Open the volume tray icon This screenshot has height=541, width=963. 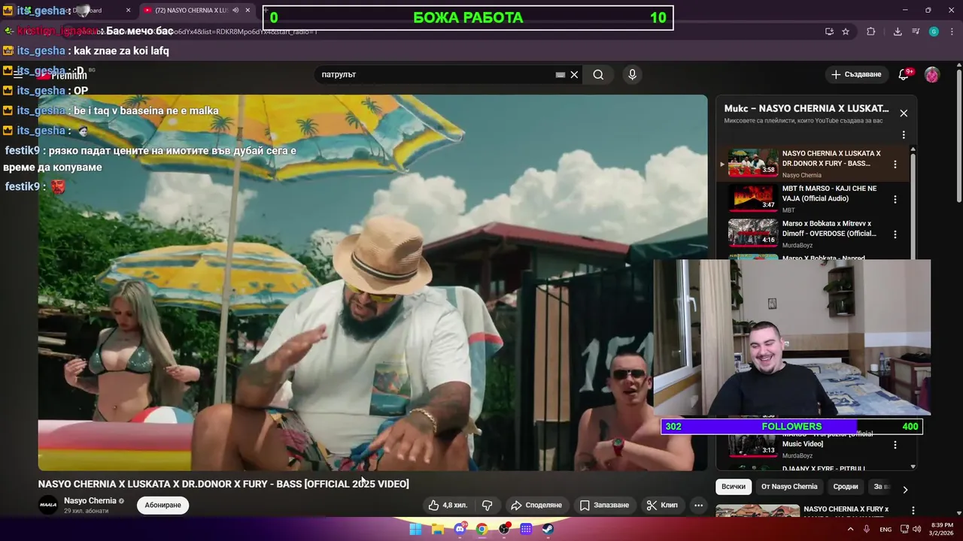916,529
